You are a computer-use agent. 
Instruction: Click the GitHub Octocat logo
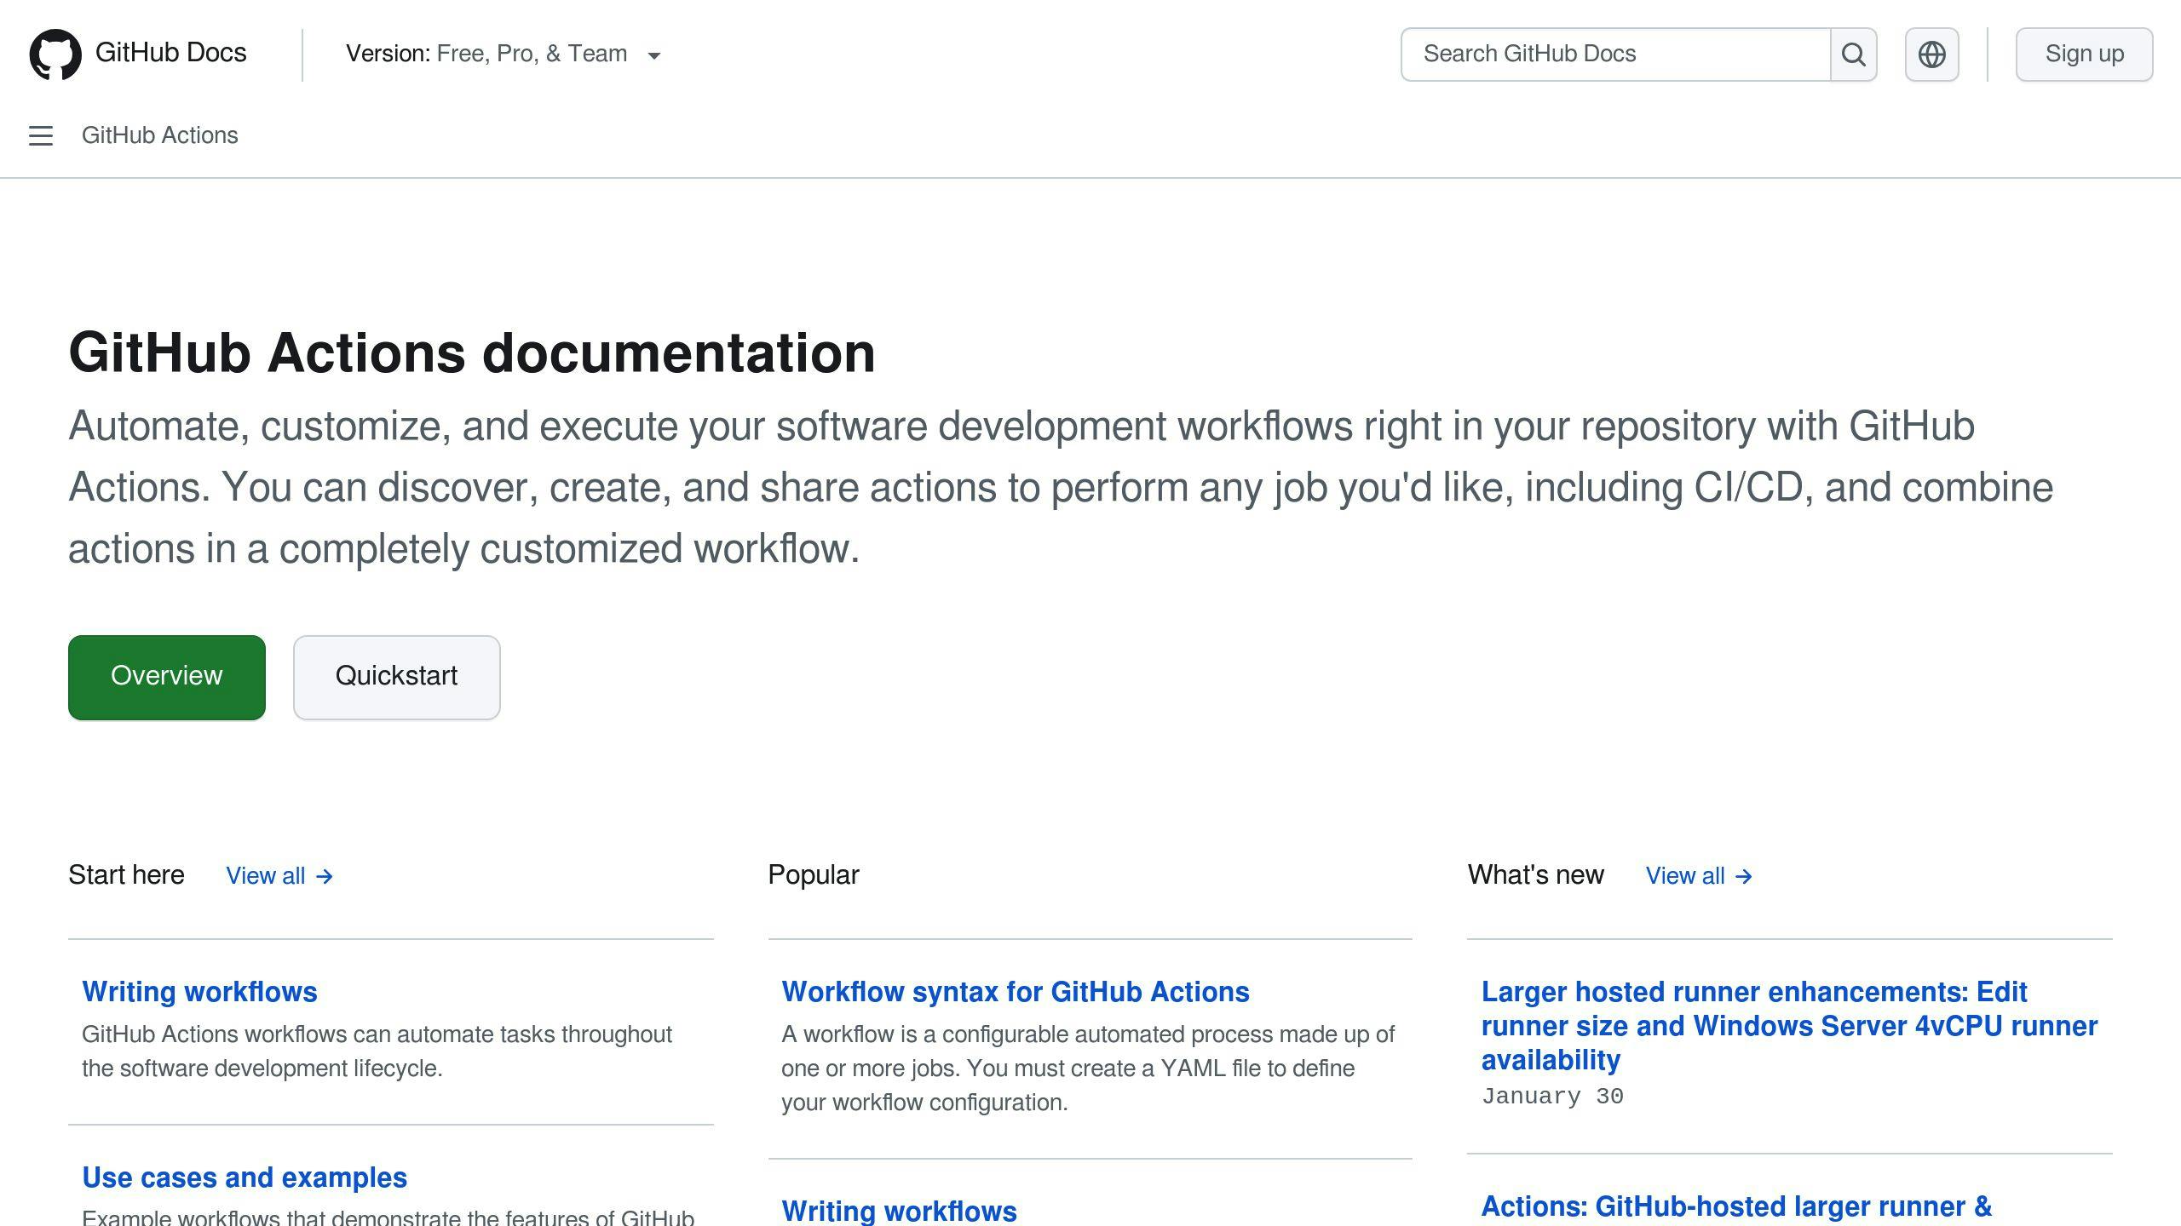(x=55, y=54)
